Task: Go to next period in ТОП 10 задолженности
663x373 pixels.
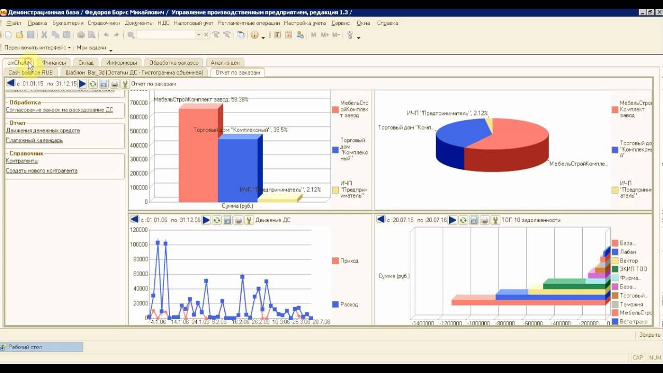Action: [452, 220]
